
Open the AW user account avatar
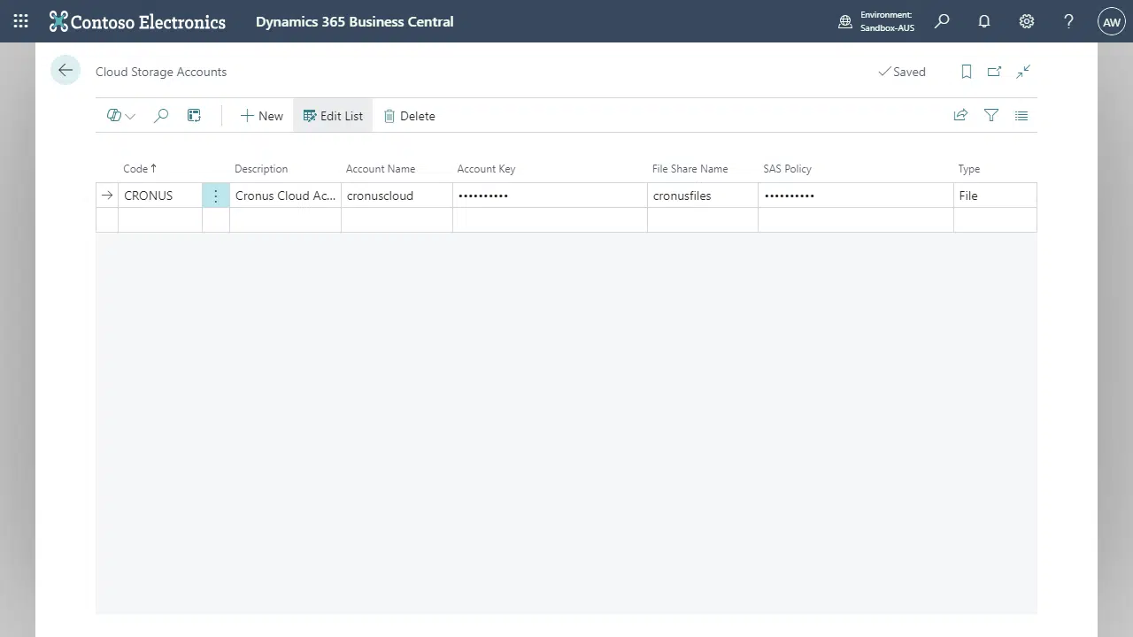[1111, 21]
